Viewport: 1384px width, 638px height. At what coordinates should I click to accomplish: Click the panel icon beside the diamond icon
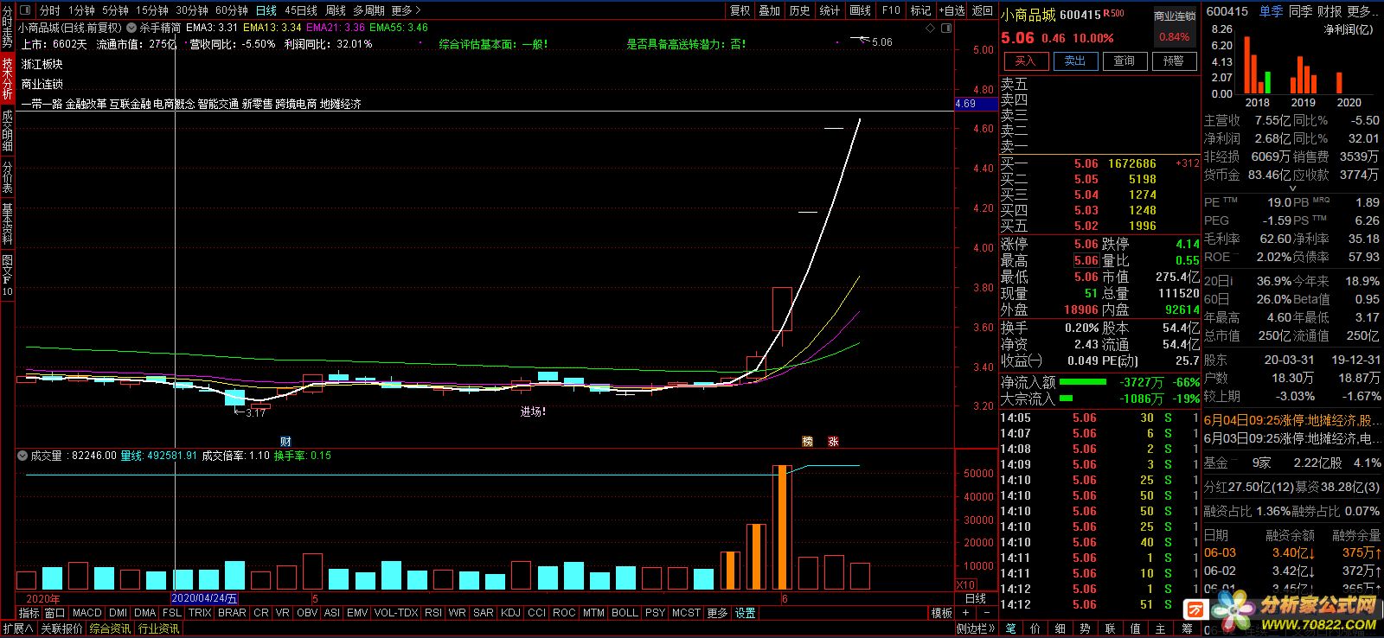[945, 28]
